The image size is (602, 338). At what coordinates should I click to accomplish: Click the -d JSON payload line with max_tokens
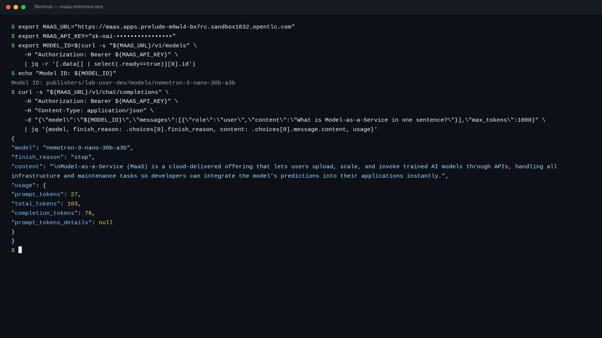click(285, 120)
